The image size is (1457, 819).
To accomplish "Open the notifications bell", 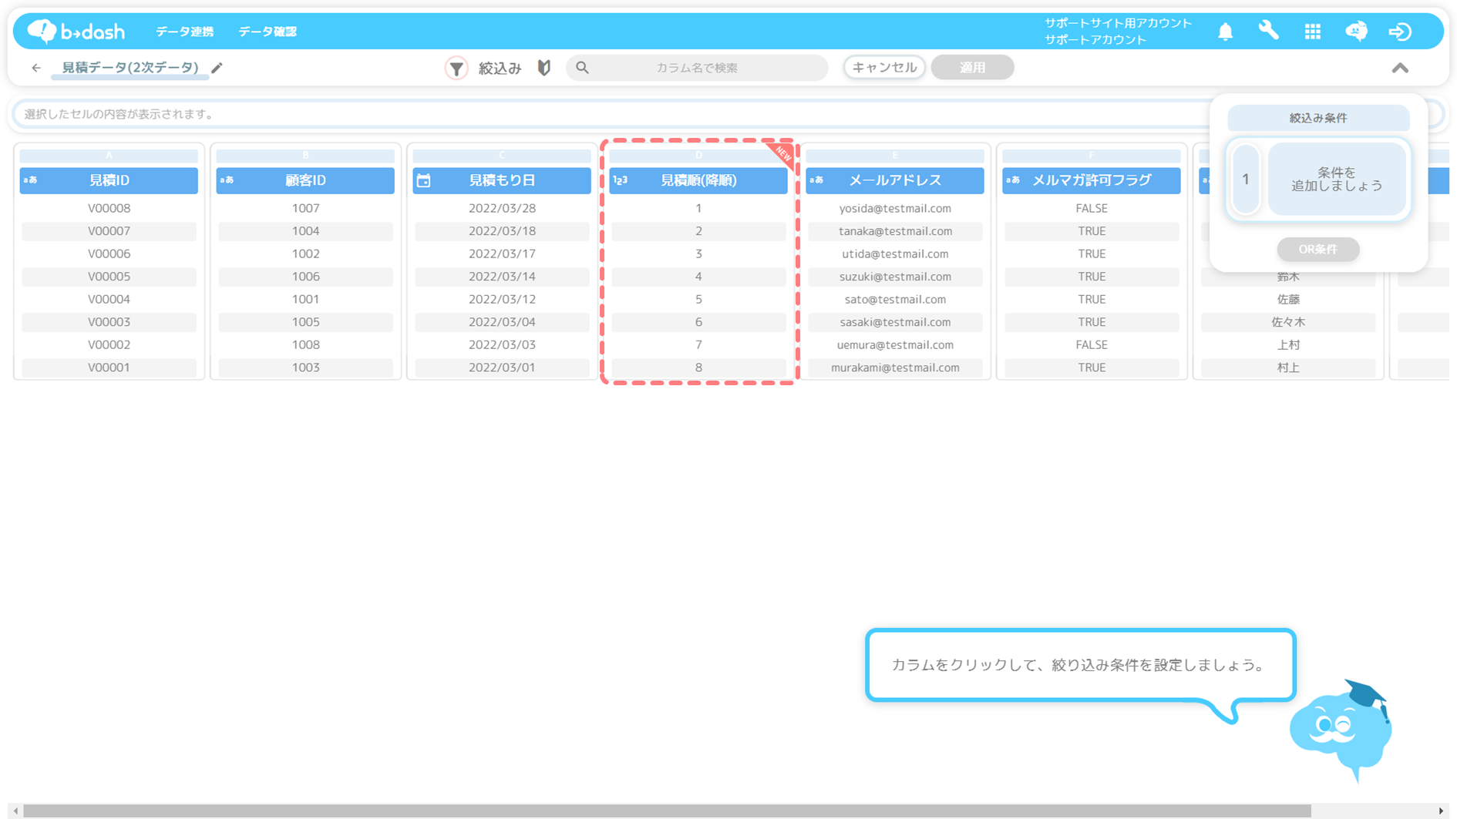I will pos(1225,32).
